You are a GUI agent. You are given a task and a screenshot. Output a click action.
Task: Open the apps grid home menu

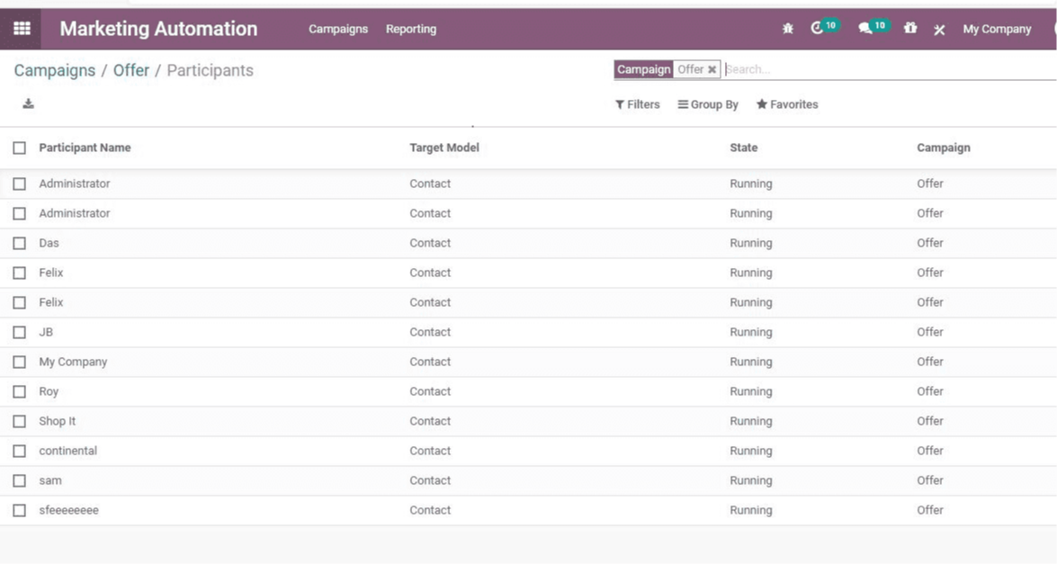click(x=22, y=29)
